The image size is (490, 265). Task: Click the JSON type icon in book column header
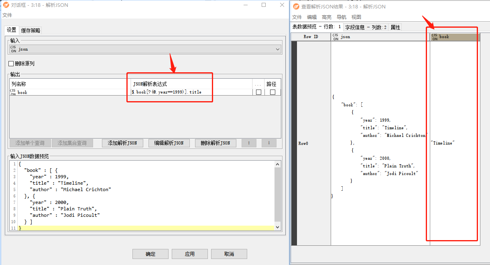click(x=435, y=37)
